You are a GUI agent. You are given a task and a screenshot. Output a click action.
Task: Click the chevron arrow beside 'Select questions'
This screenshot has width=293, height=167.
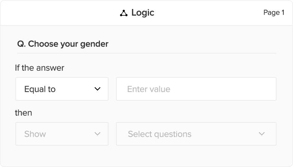coord(262,134)
